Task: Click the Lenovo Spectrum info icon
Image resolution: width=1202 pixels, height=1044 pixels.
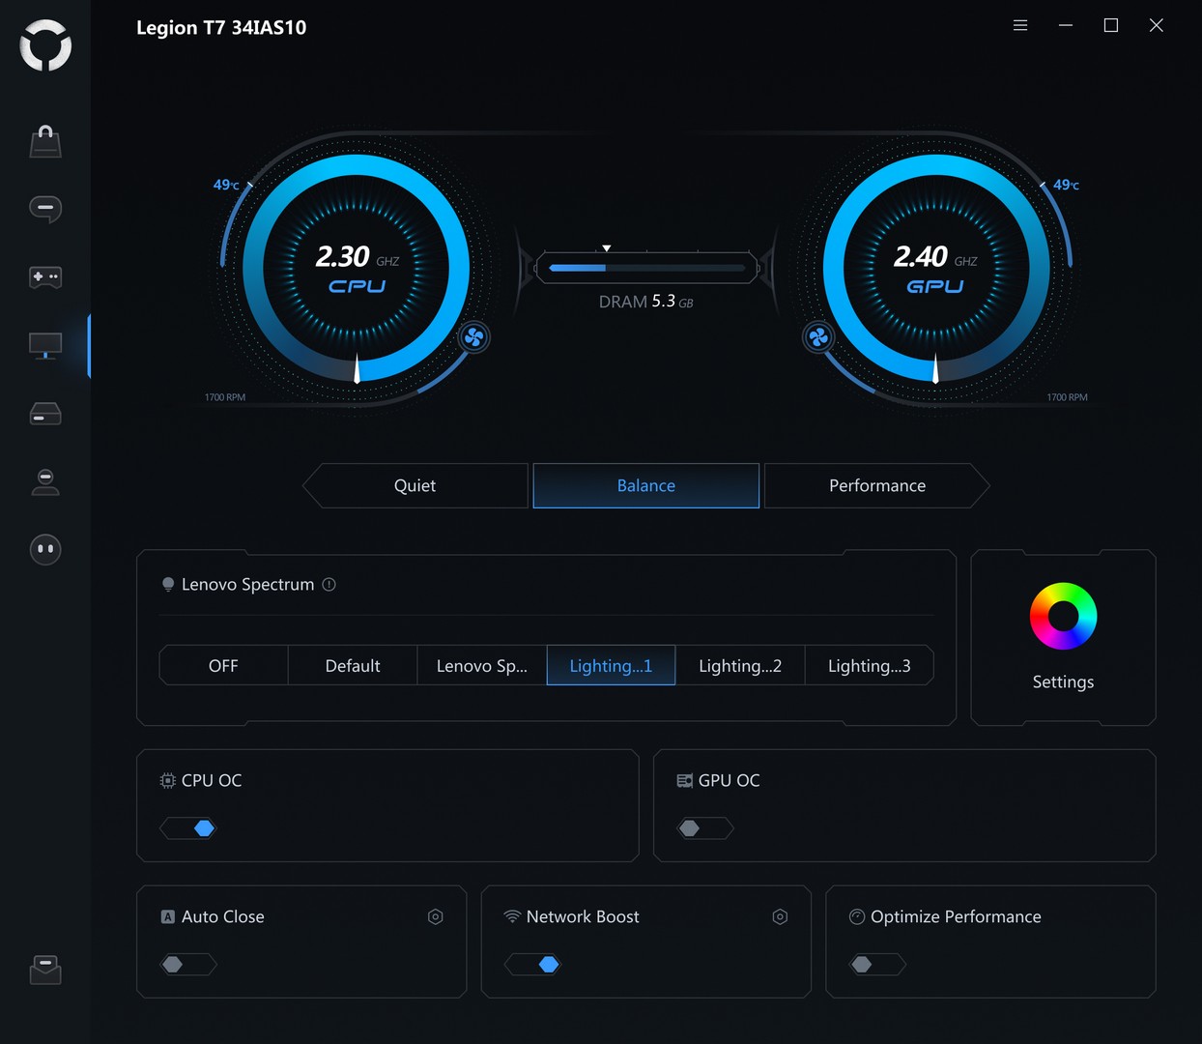Action: pyautogui.click(x=329, y=584)
